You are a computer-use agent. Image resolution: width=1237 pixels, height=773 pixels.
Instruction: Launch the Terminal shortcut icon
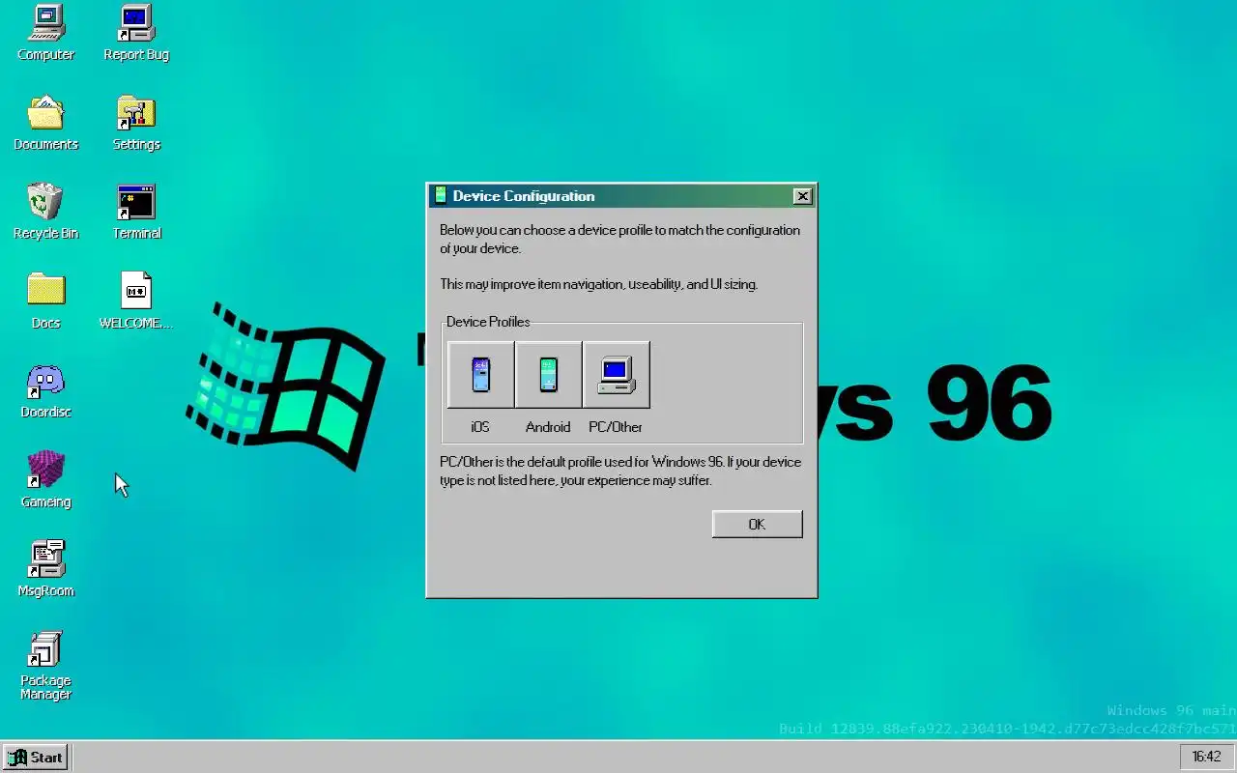coord(136,202)
